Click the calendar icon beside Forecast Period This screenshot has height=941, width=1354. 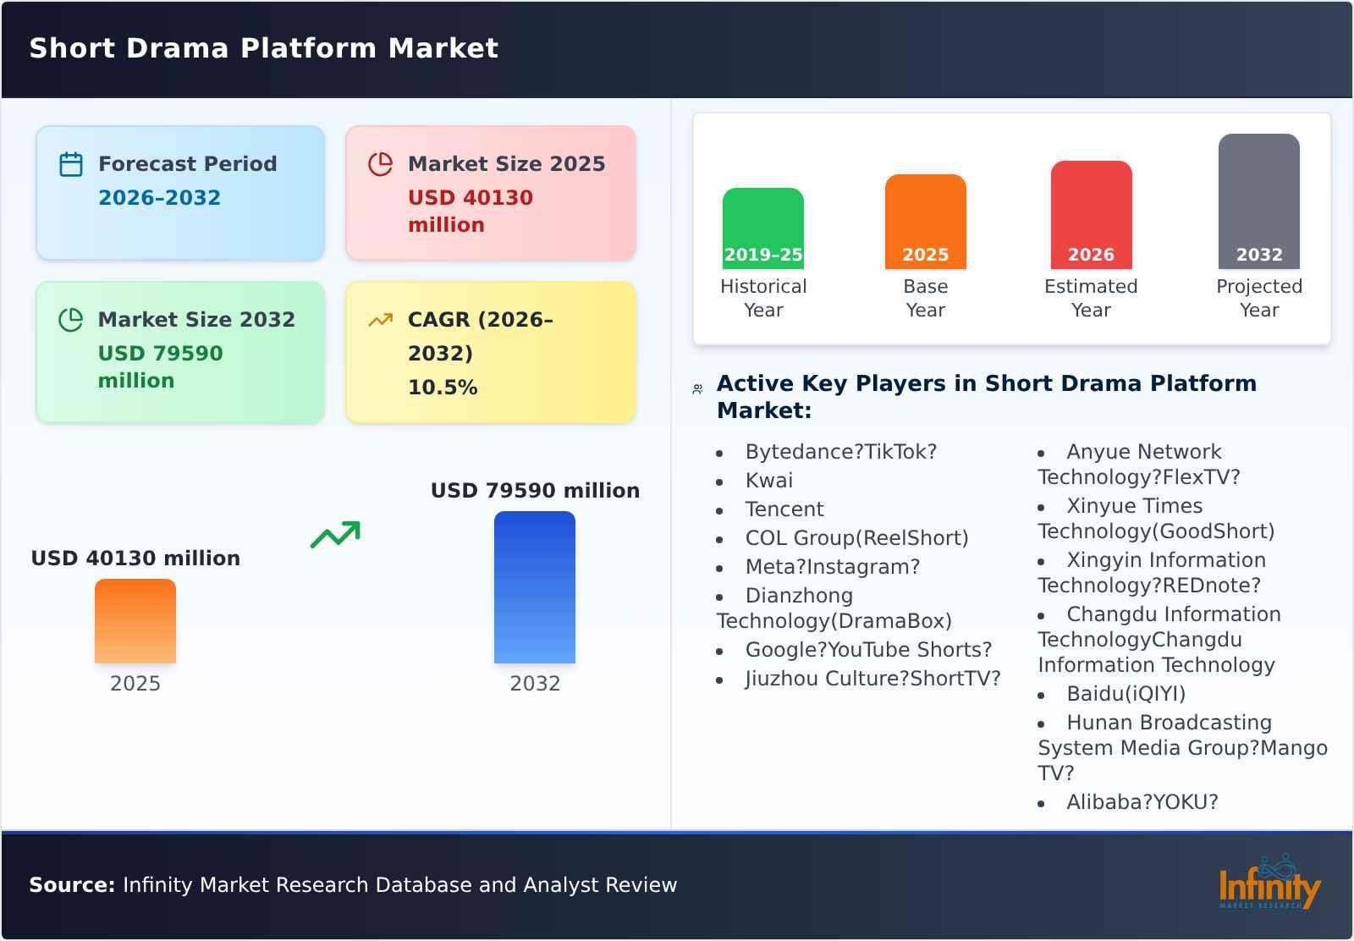(x=71, y=164)
